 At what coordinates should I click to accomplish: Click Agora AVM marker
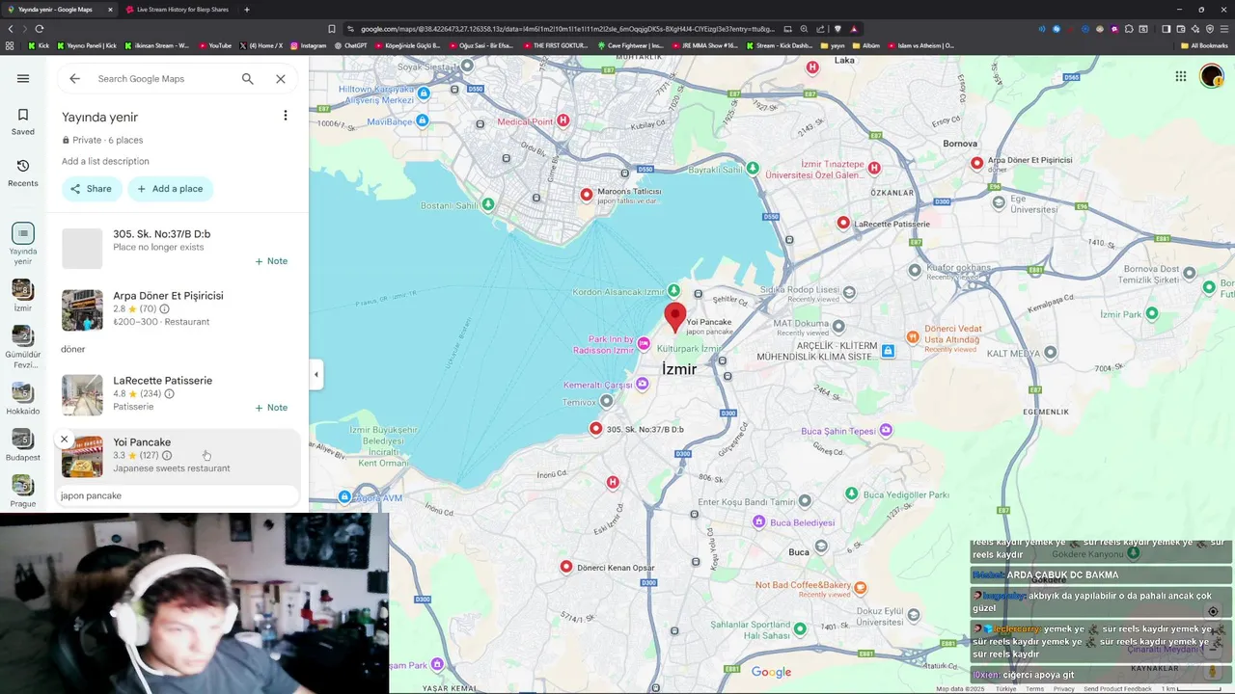[345, 497]
